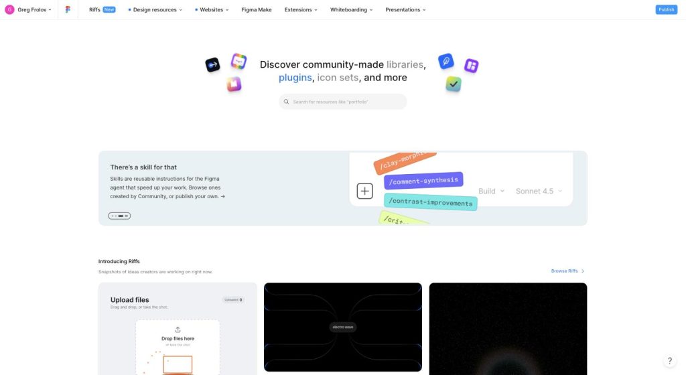Open the Riffs tab

[x=94, y=9]
